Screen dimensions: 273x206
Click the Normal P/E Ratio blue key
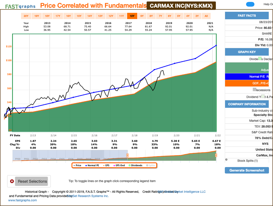(x=247, y=76)
